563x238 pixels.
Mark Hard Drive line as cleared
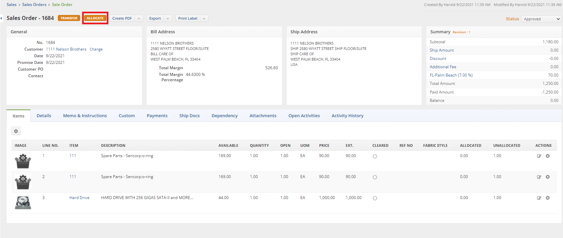pos(375,198)
